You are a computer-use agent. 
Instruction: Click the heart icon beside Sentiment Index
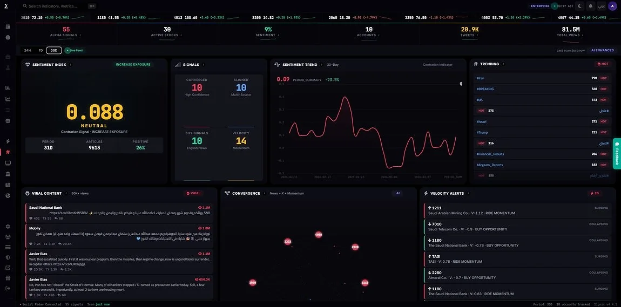click(x=28, y=64)
